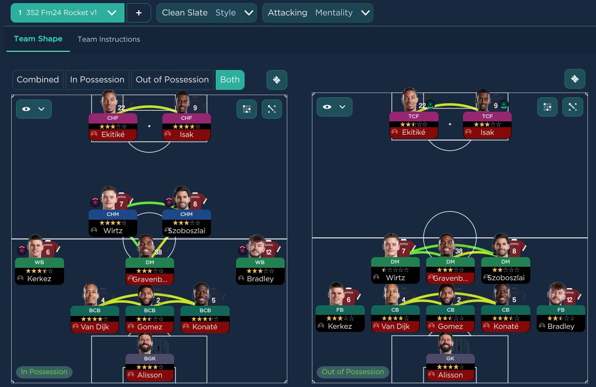Click grid icon on Out of Possession pitch
The width and height of the screenshot is (596, 387).
pos(547,107)
